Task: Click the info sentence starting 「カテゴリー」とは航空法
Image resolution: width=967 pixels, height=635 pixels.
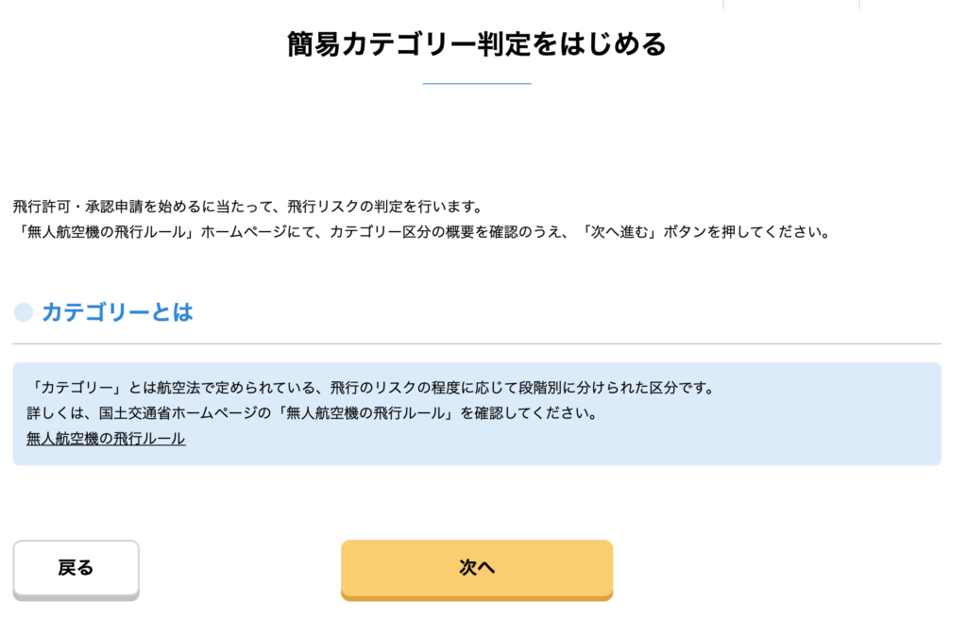Action: coord(370,388)
